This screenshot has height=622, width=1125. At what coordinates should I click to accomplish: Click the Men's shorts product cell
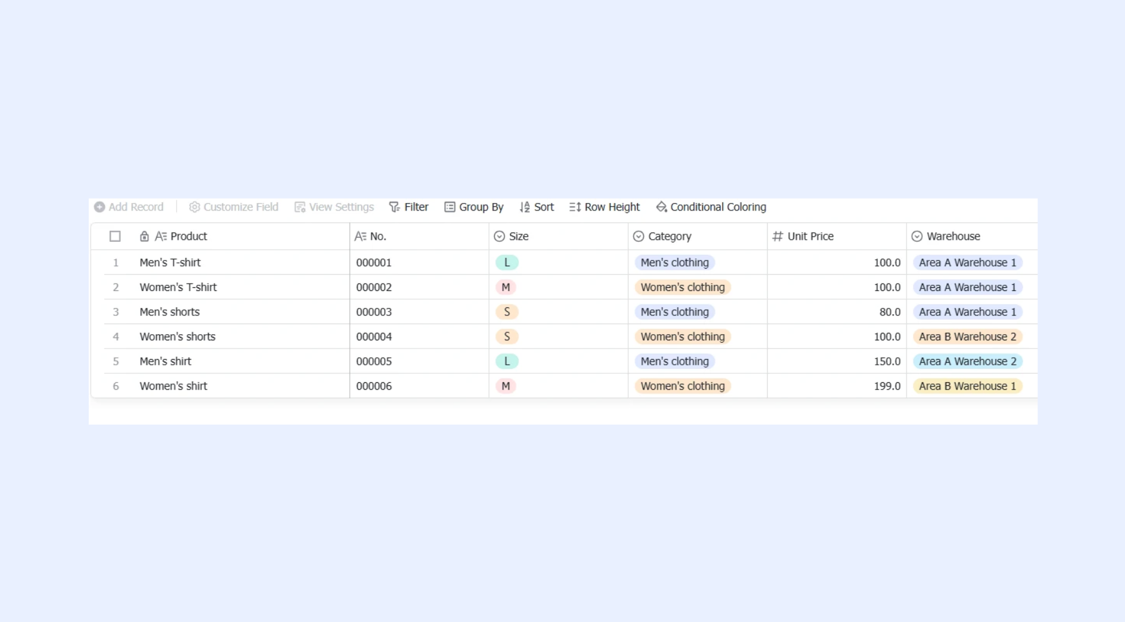[x=242, y=312]
